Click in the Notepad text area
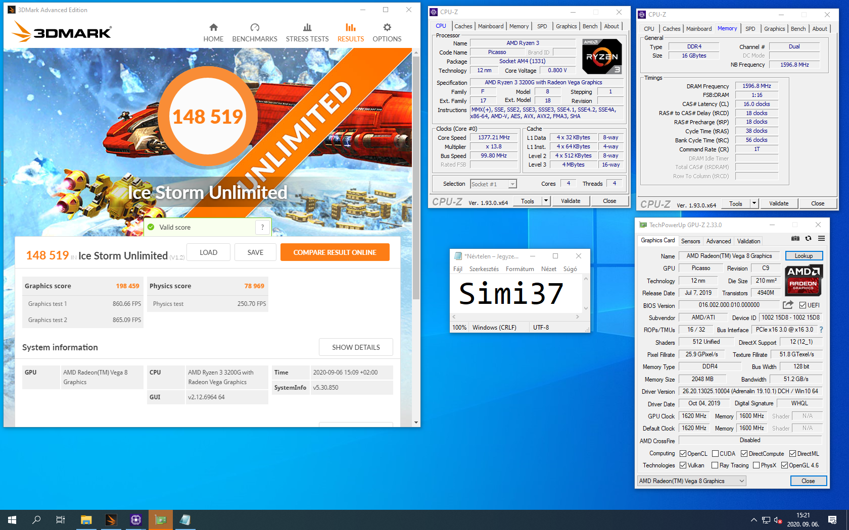 (x=516, y=294)
